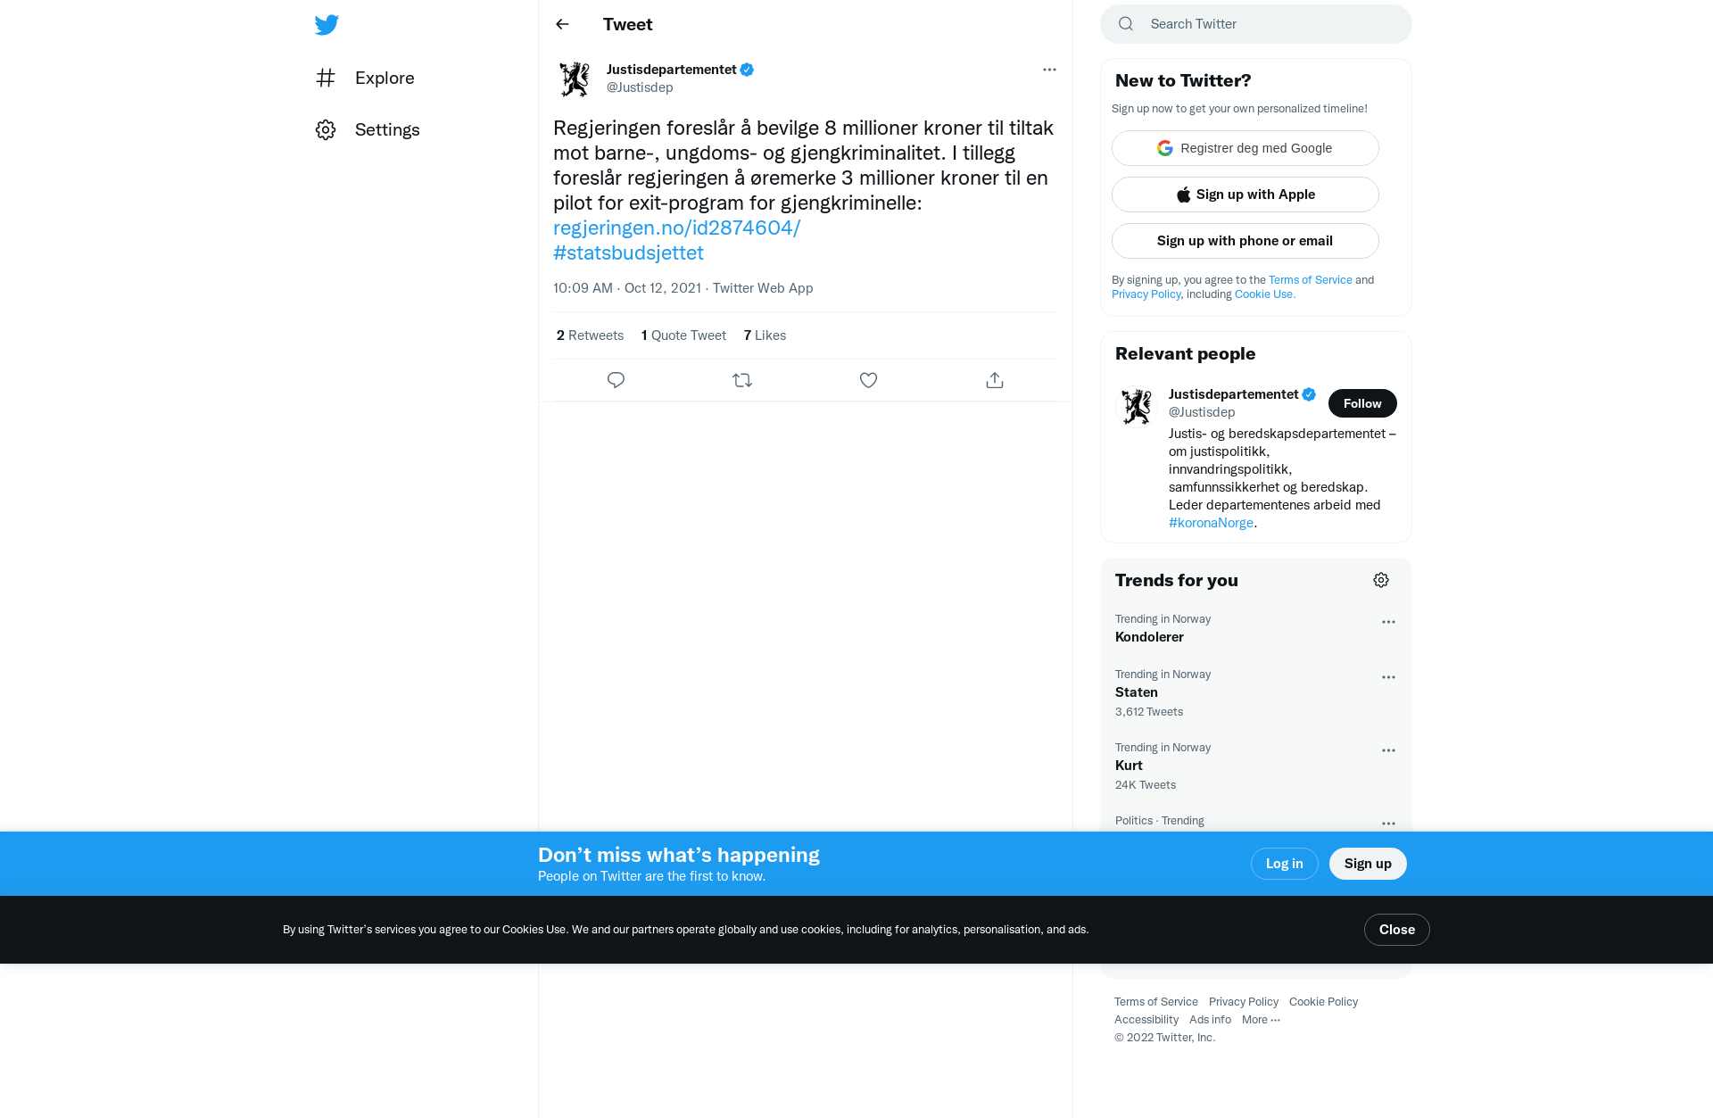Expand options for the Staten trend
The image size is (1713, 1118).
[x=1388, y=677]
